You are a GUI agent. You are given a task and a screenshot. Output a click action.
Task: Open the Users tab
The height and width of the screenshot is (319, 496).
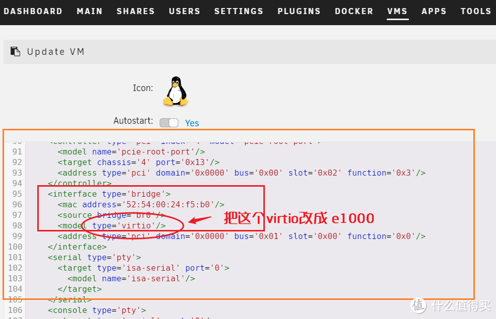(x=184, y=11)
